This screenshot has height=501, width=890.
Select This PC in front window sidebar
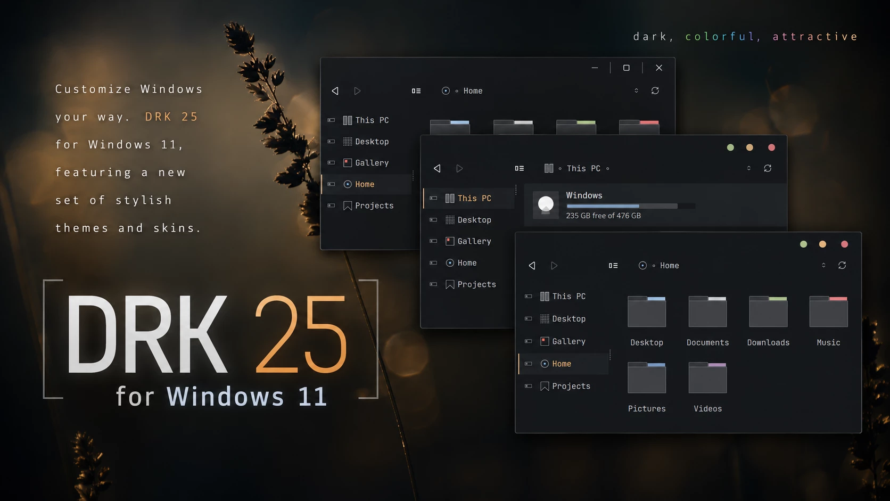point(563,296)
